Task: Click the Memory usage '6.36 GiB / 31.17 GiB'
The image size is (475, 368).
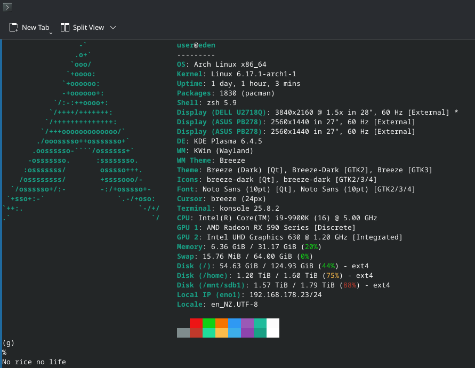Action: click(253, 247)
